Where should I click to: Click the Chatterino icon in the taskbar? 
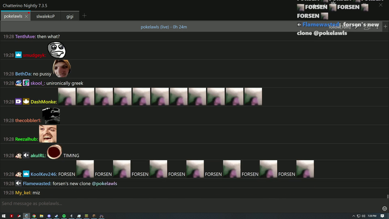coord(26,216)
